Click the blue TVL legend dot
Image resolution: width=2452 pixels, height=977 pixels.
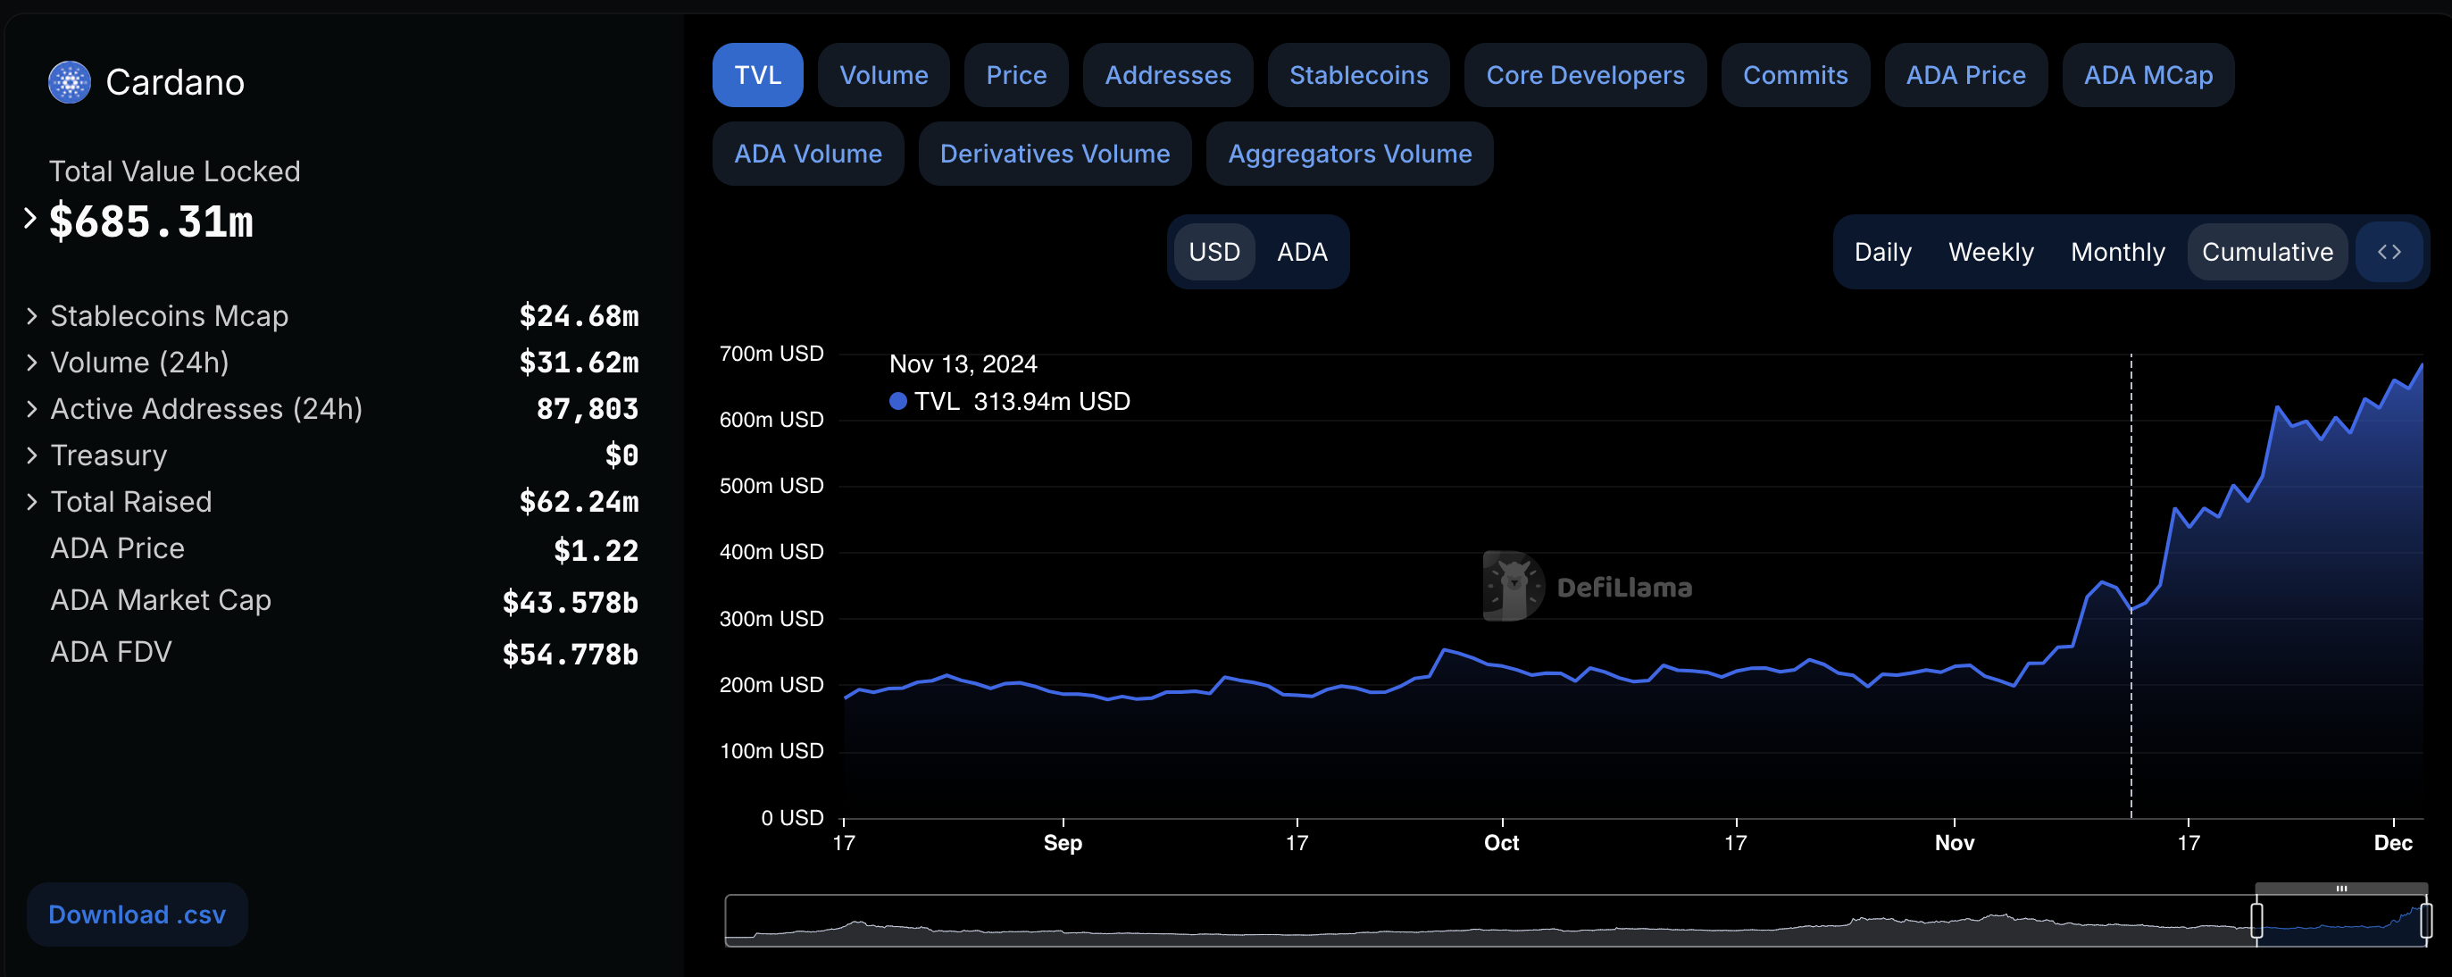(x=897, y=401)
